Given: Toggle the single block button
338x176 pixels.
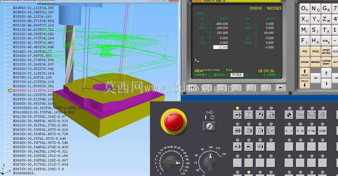Looking at the screenshot, I should [x=237, y=131].
